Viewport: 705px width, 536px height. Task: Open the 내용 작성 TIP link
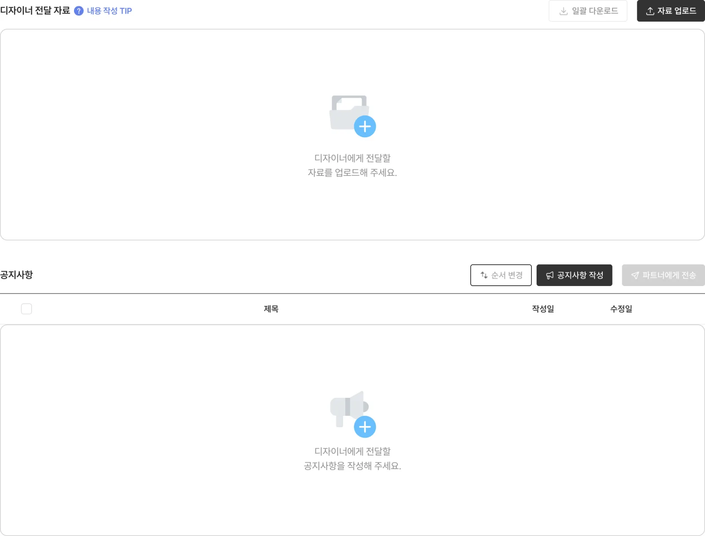coord(109,11)
